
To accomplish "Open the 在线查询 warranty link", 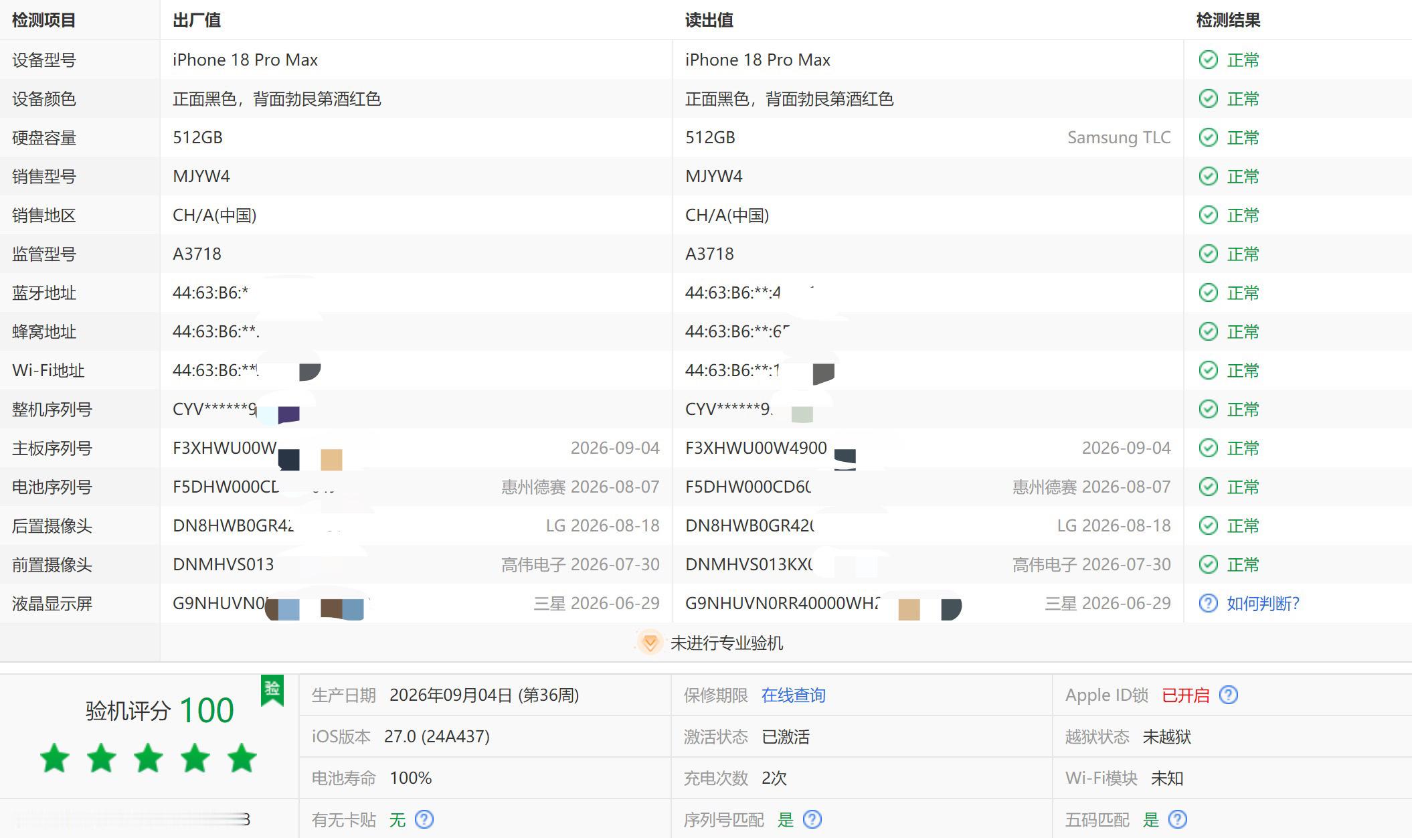I will click(793, 695).
